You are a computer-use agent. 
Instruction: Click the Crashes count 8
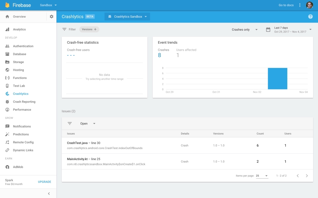click(x=159, y=55)
